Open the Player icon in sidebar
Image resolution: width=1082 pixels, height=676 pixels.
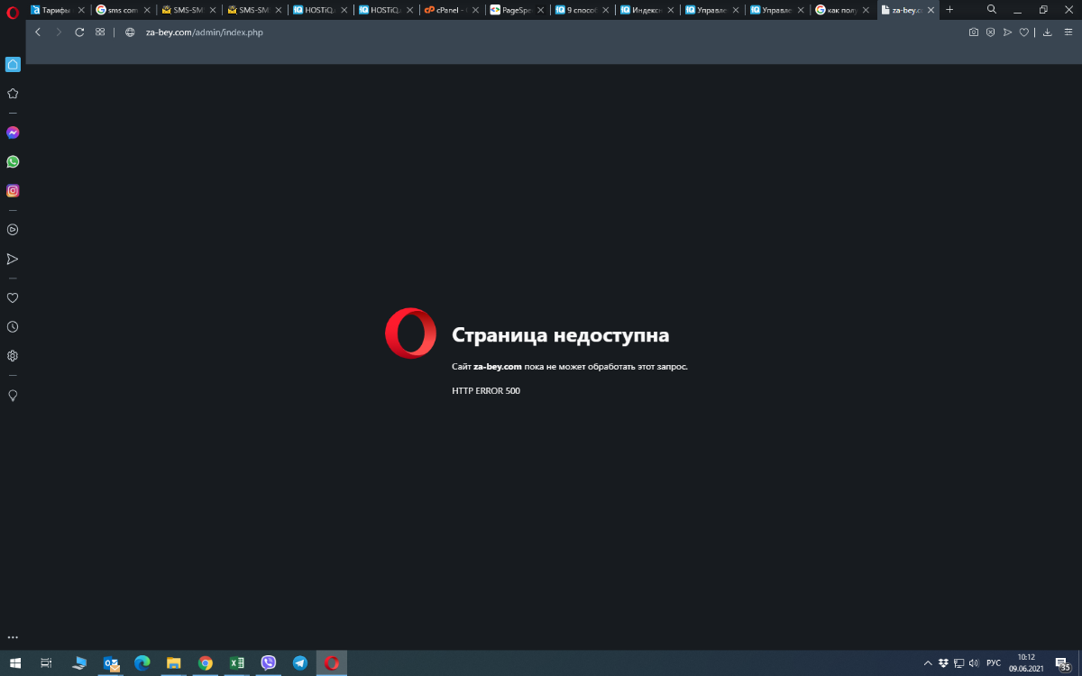(13, 230)
